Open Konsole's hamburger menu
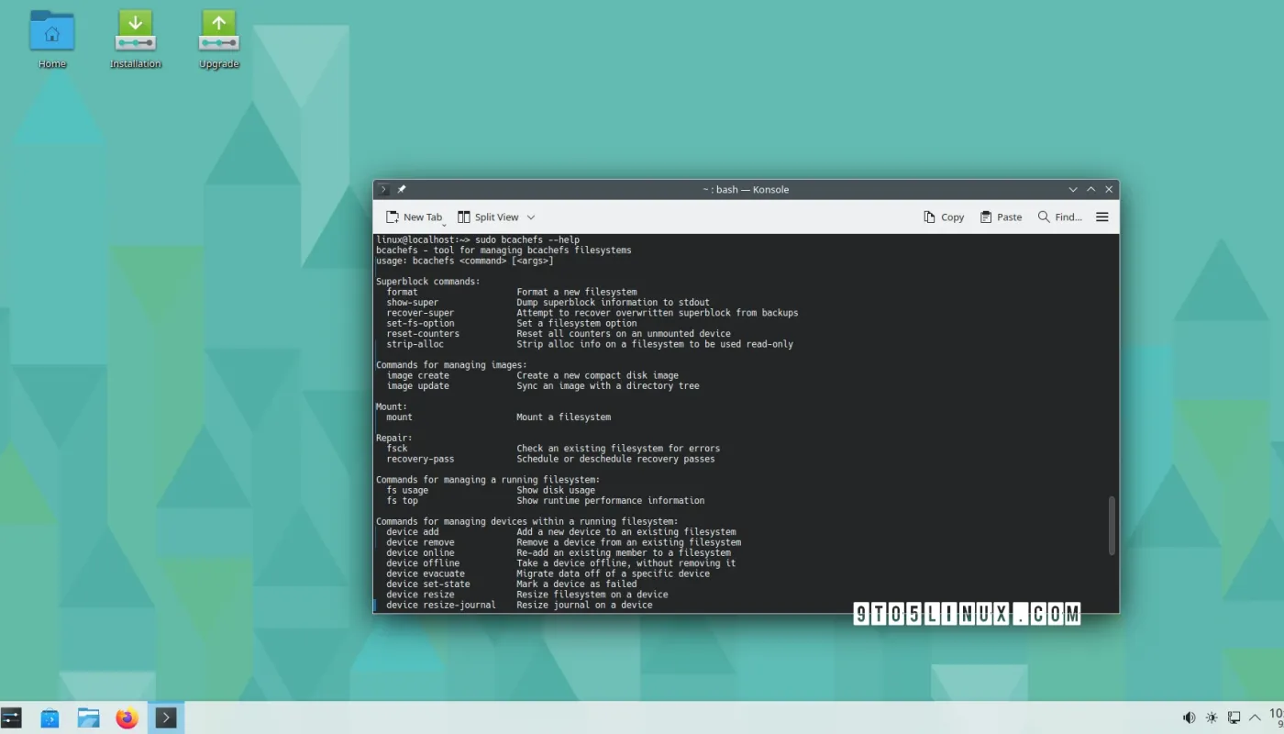This screenshot has width=1284, height=734. (x=1101, y=217)
